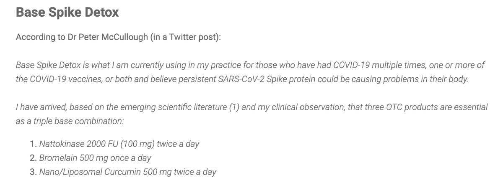Select the Nattokinase 2000 FU list item
This screenshot has width=503, height=188.
pyautogui.click(x=119, y=144)
